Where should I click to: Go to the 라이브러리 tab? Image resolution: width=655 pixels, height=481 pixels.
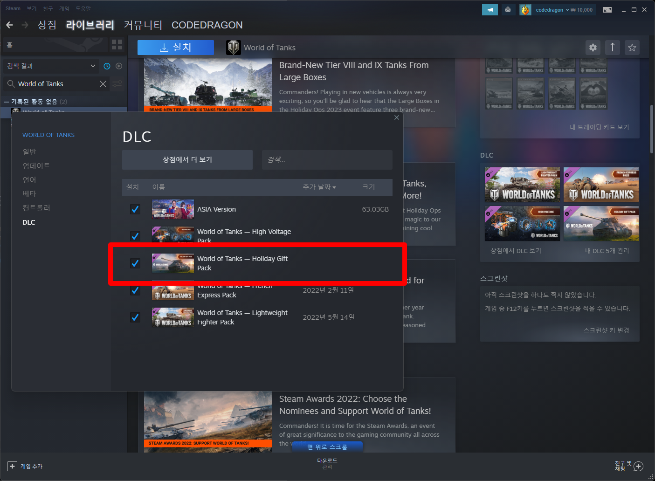click(90, 25)
